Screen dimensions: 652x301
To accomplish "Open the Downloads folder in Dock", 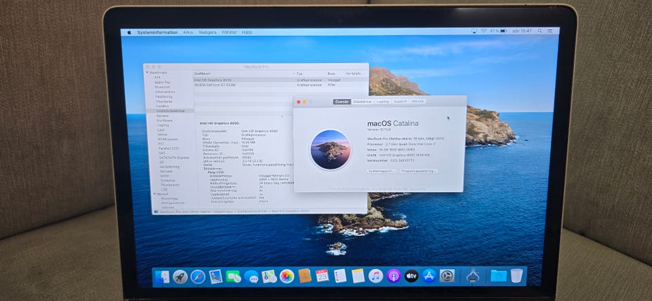I will pos(499,276).
